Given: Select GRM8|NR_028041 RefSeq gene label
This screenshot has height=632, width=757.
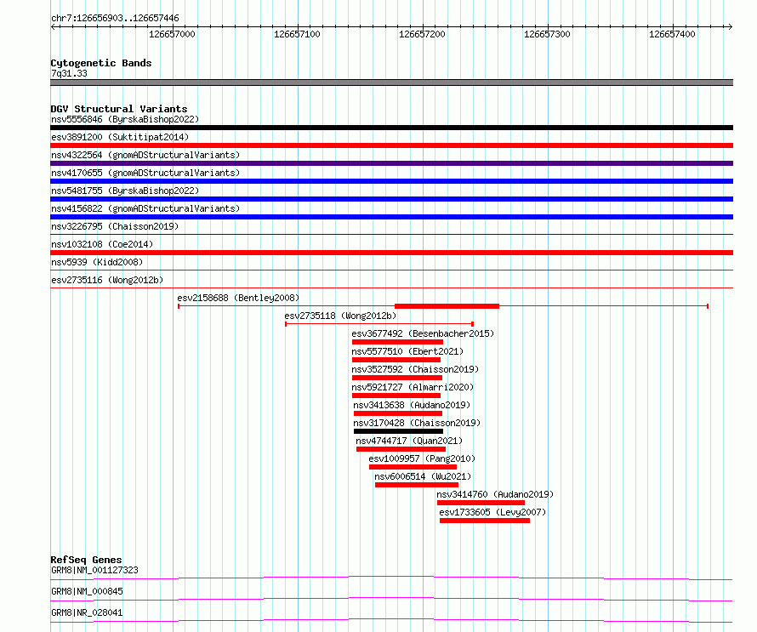Looking at the screenshot, I should 87,612.
